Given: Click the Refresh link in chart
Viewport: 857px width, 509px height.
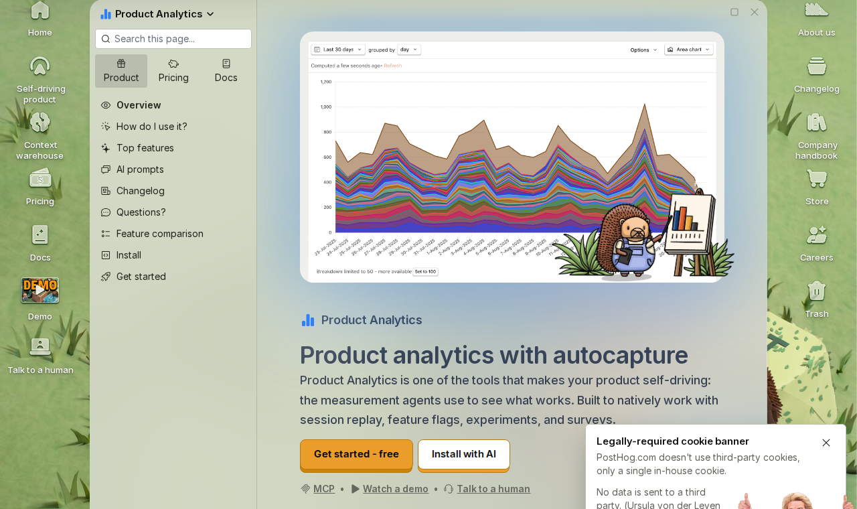Looking at the screenshot, I should pyautogui.click(x=393, y=66).
